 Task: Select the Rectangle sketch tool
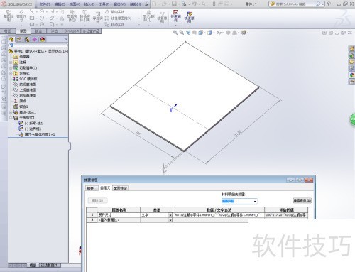(x=32, y=18)
